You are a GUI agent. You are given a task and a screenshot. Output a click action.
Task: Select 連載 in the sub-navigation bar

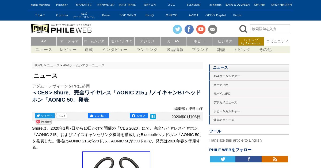pos(89,50)
